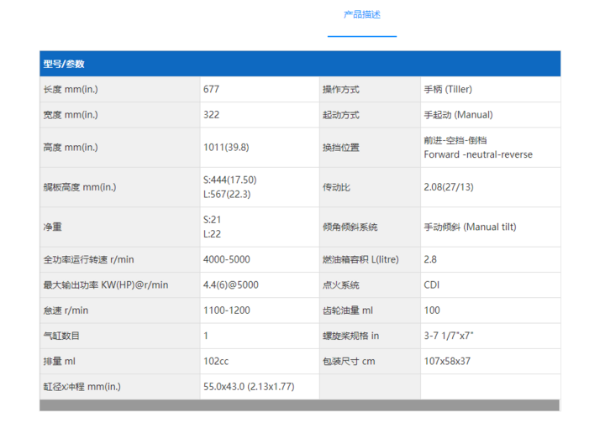Click the 型号/参数 table header
The image size is (605, 433).
tap(63, 64)
